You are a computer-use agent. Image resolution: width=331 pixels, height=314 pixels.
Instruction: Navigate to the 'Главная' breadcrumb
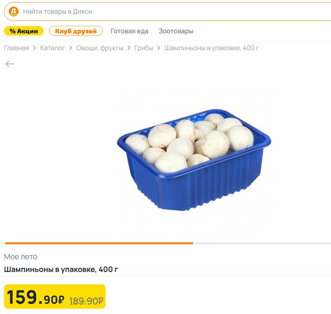[x=16, y=48]
